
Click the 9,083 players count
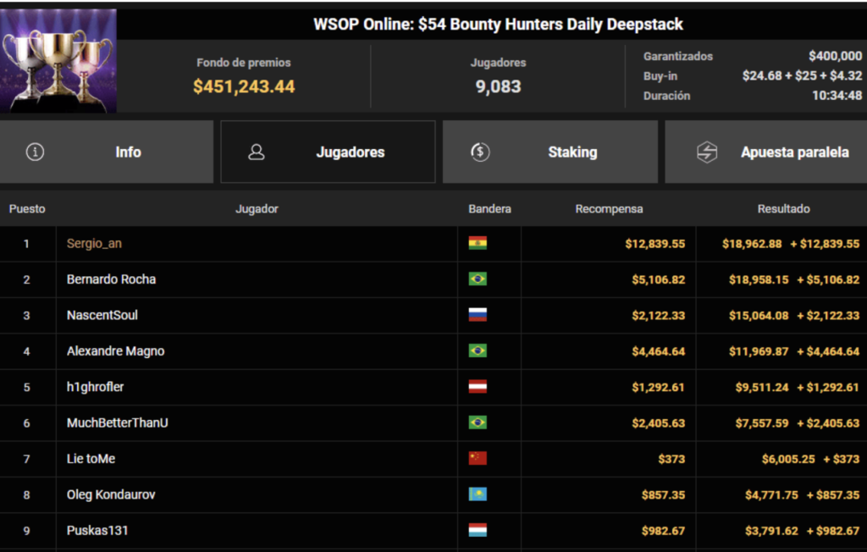[x=498, y=86]
